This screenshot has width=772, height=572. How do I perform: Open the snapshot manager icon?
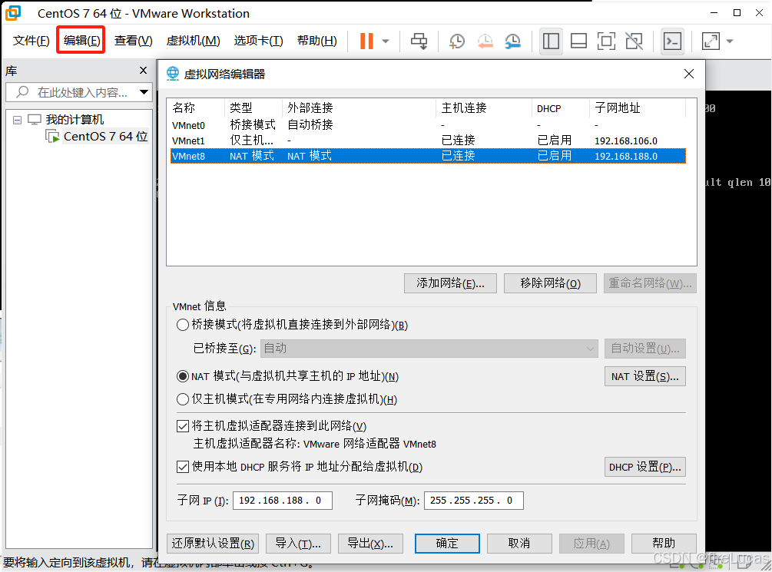click(513, 41)
